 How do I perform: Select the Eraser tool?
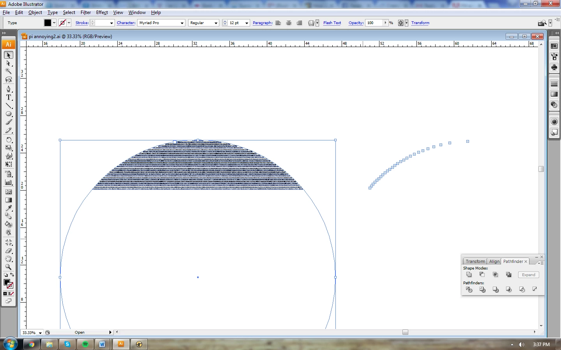(9, 251)
